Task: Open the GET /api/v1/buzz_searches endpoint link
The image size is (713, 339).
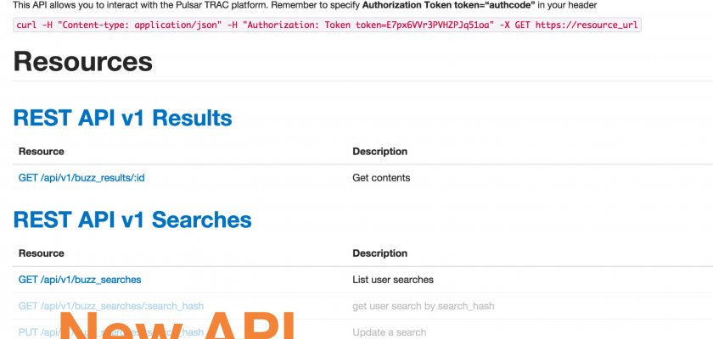Action: point(80,280)
